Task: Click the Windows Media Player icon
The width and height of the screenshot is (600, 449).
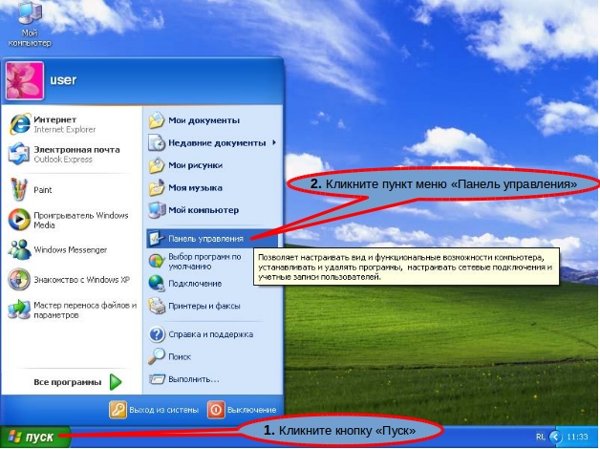Action: (19, 220)
